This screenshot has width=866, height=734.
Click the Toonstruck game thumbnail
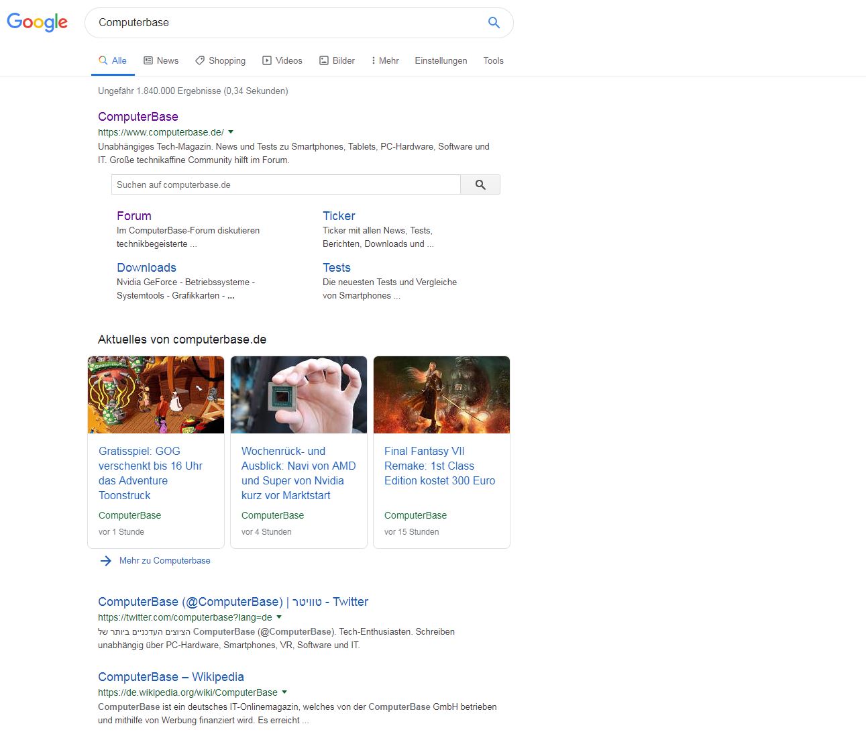[x=156, y=395]
